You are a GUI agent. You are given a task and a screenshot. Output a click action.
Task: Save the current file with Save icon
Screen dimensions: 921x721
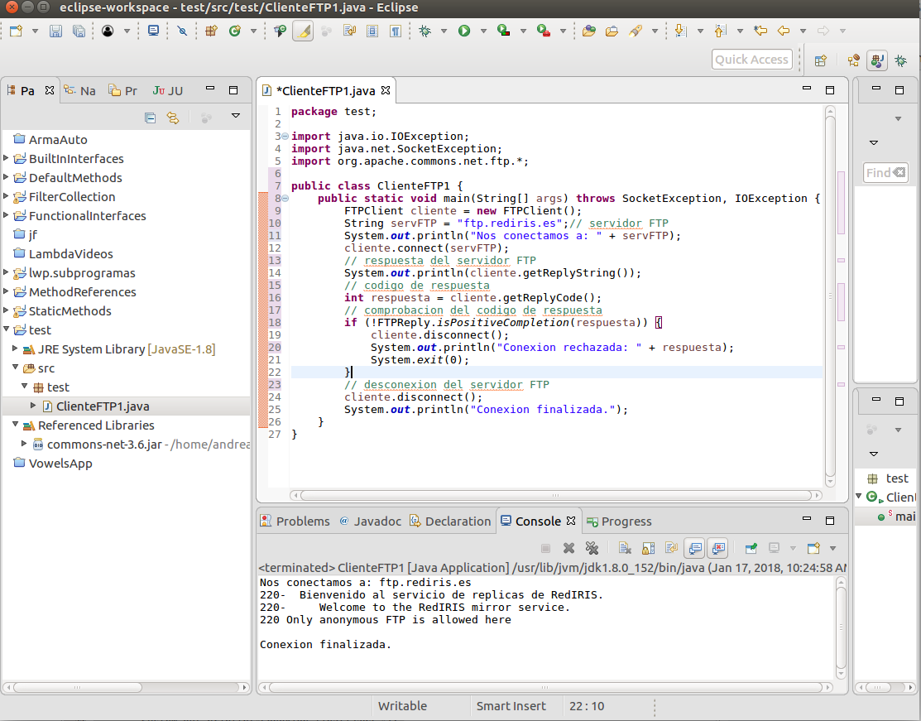55,31
